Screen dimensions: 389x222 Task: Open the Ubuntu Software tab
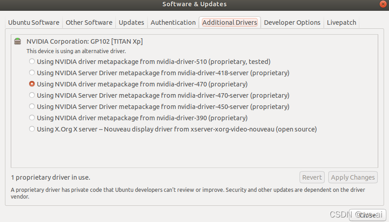tap(34, 23)
